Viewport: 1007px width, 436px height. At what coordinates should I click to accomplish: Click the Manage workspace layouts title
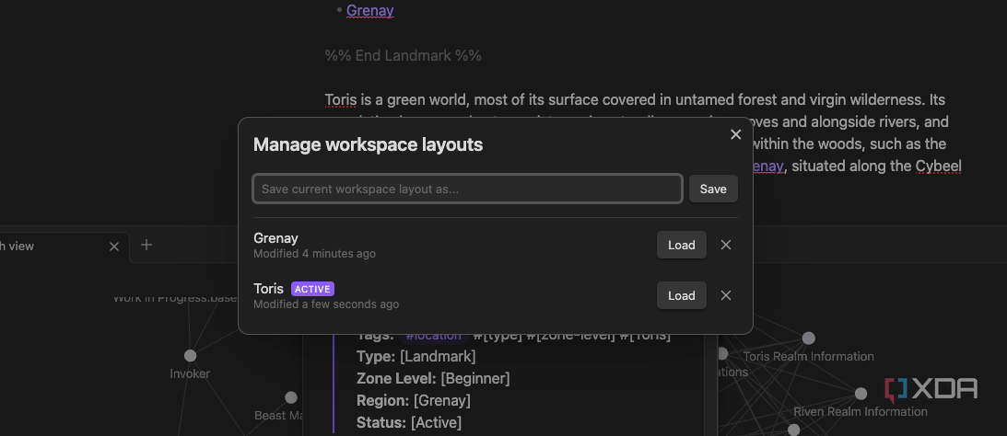[368, 144]
